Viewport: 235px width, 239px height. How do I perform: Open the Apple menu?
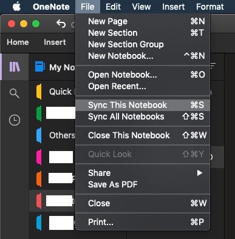pyautogui.click(x=16, y=7)
